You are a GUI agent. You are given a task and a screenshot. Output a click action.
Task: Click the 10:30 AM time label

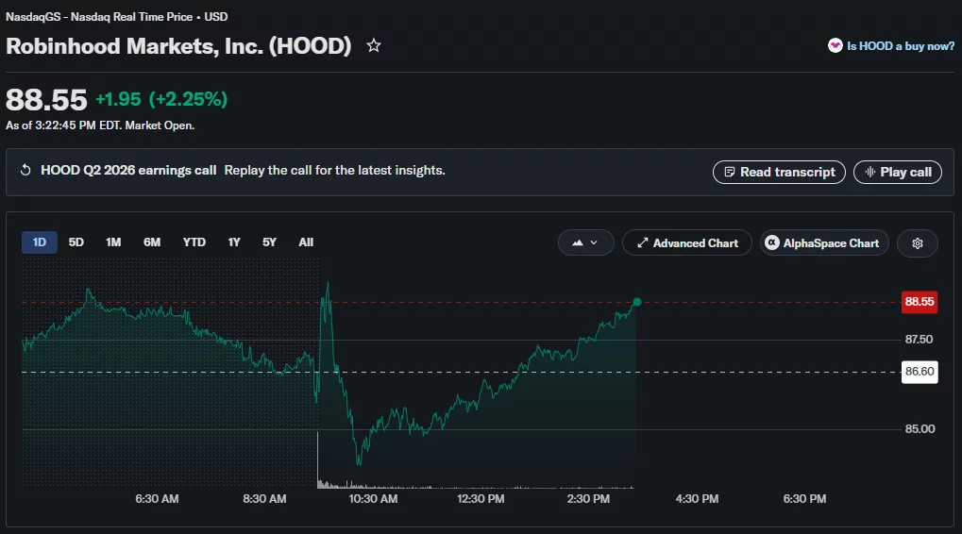click(373, 499)
